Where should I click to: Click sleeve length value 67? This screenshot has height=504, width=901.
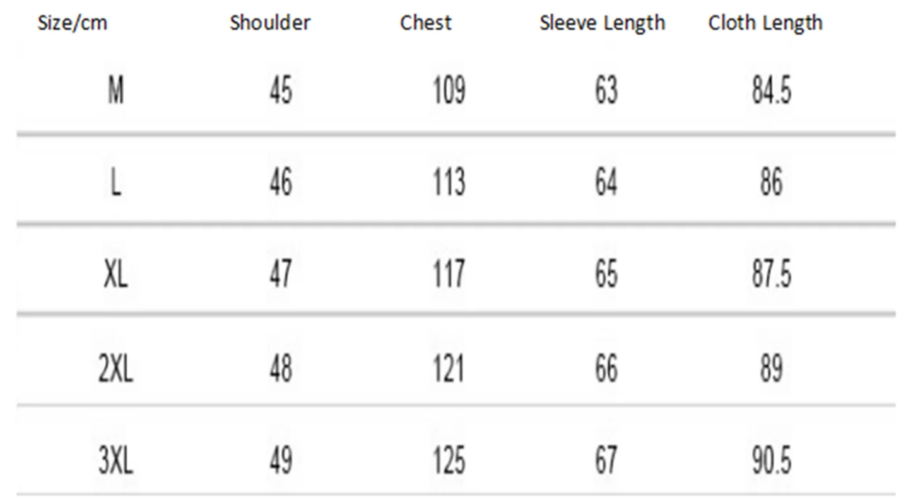click(x=606, y=461)
